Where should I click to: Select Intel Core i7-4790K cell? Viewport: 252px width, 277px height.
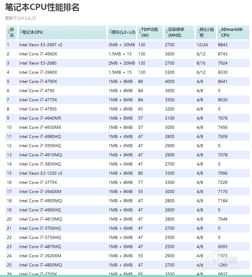coord(62,82)
